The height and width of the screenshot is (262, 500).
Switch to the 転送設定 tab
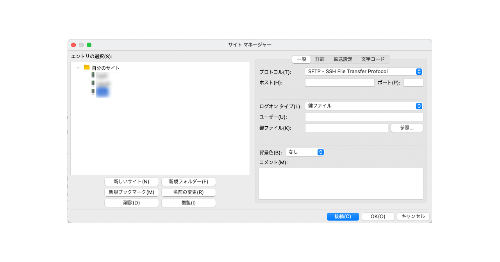343,59
